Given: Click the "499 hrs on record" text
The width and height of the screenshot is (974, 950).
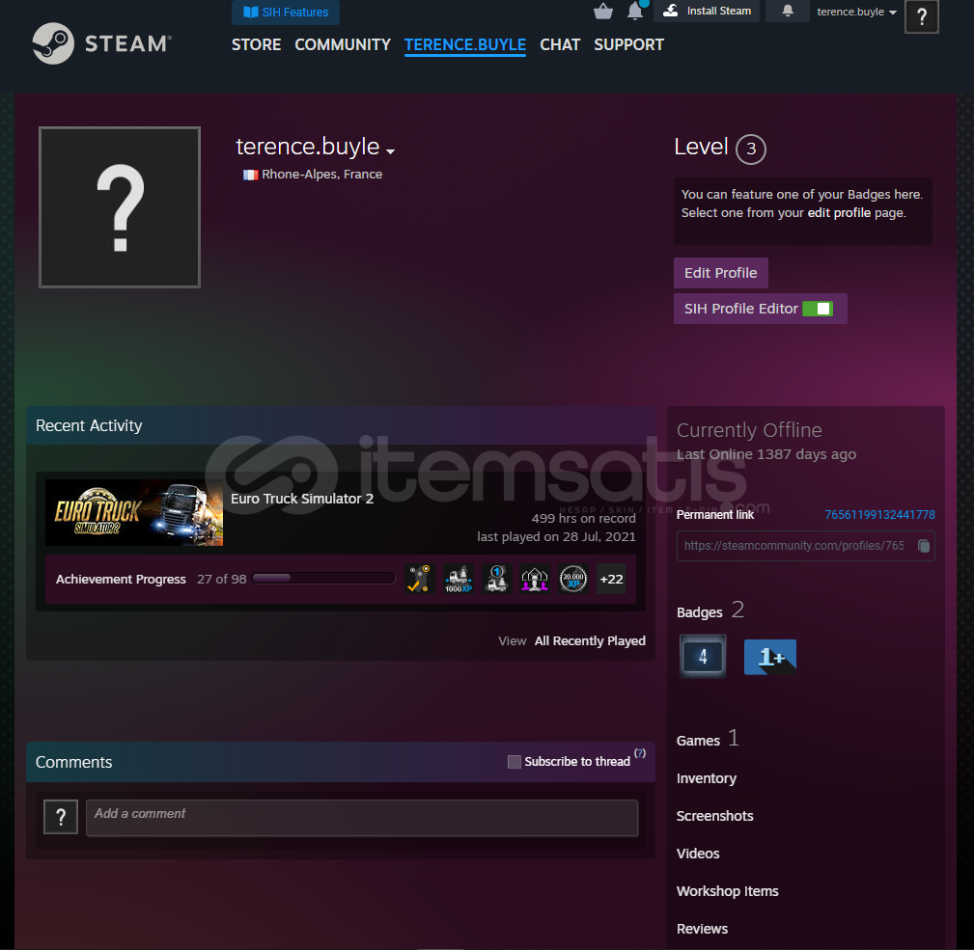Looking at the screenshot, I should tap(584, 519).
